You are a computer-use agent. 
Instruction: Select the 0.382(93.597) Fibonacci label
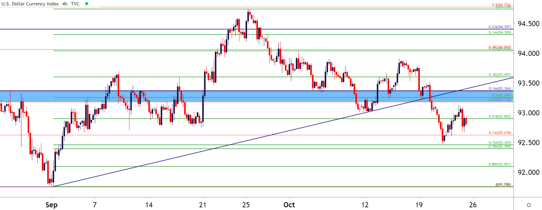pyautogui.click(x=500, y=75)
